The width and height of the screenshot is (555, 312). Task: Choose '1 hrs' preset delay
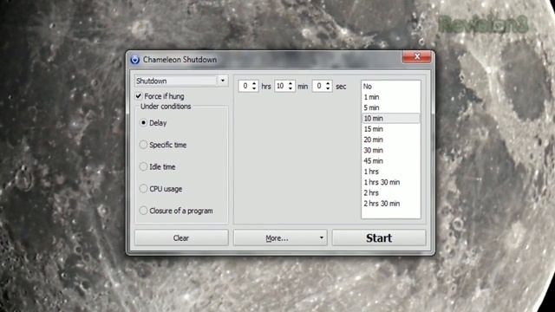tap(391, 172)
